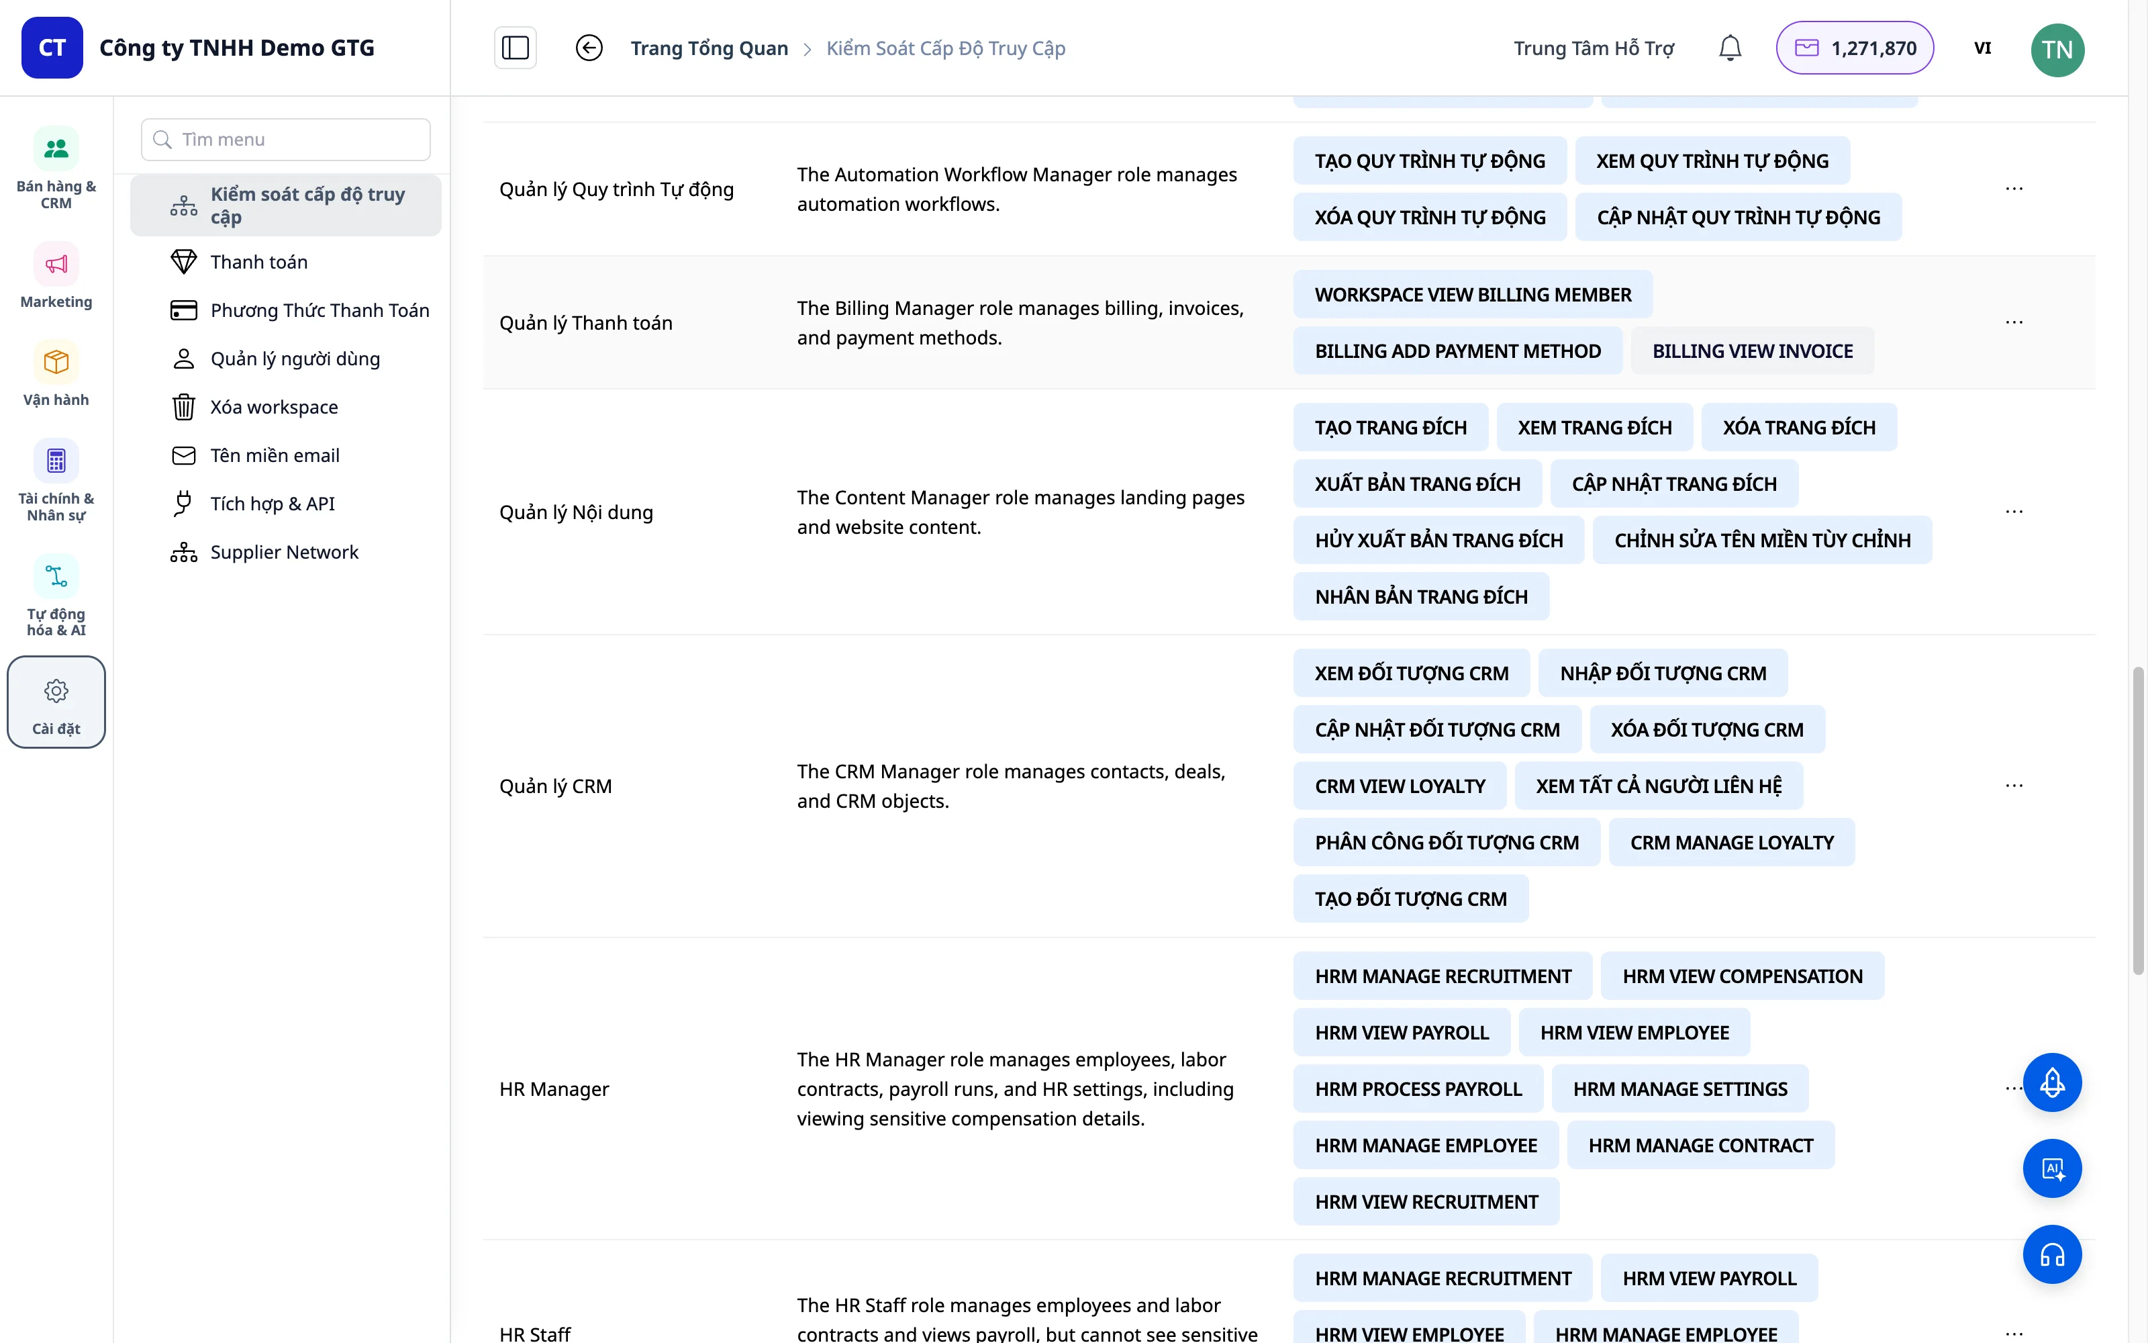Viewport: 2148px width, 1343px height.
Task: Go to Trang Tổng Quan breadcrumb
Action: (710, 48)
